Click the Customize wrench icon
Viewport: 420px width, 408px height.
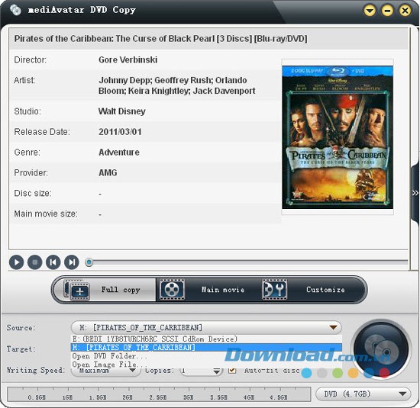coord(275,290)
